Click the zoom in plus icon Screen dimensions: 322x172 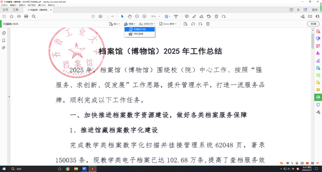(x=144, y=16)
